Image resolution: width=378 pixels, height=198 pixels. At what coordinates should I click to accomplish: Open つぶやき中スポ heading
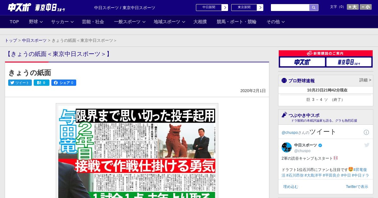tap(304, 115)
